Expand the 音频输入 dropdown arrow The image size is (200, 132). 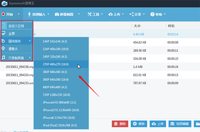pyautogui.click(x=48, y=14)
